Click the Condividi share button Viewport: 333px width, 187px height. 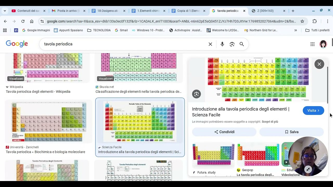[x=224, y=132]
